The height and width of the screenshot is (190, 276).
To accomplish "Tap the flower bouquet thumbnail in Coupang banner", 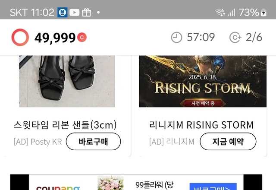I will 110,184.
